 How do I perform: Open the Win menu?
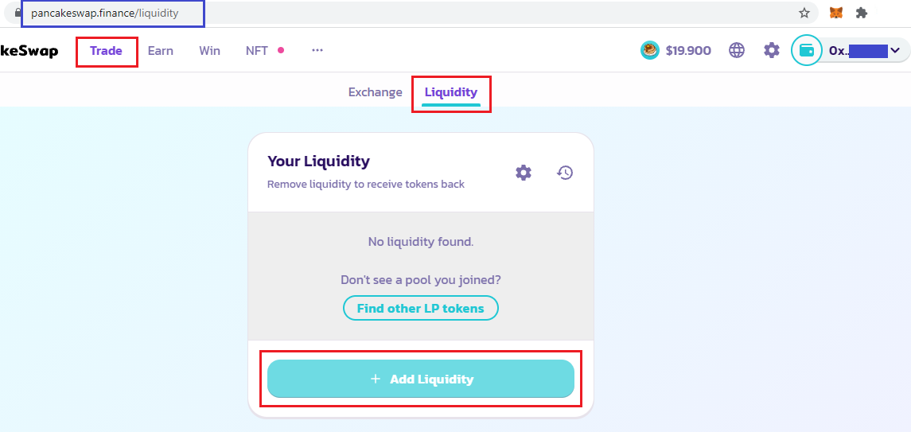[x=209, y=51]
